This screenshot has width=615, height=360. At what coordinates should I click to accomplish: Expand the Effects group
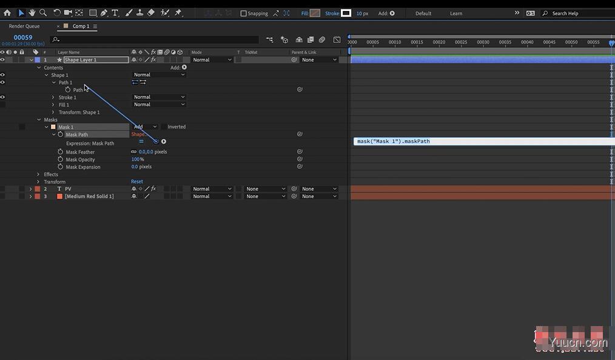pyautogui.click(x=38, y=175)
